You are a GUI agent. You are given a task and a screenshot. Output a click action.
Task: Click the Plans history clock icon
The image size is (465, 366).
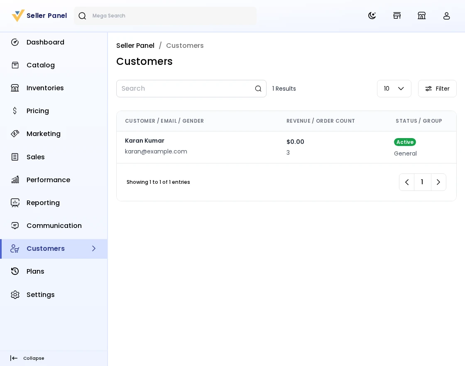pyautogui.click(x=15, y=271)
